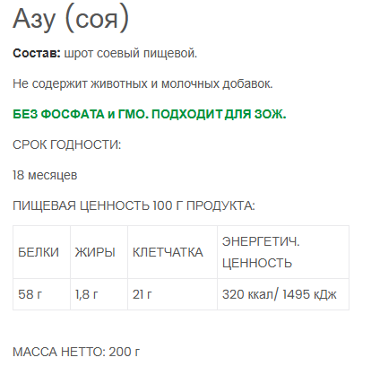Click the 1495 кДж value

[309, 294]
